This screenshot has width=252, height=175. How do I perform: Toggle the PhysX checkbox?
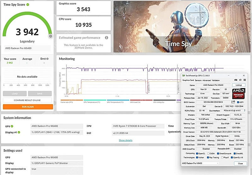coord(222,157)
